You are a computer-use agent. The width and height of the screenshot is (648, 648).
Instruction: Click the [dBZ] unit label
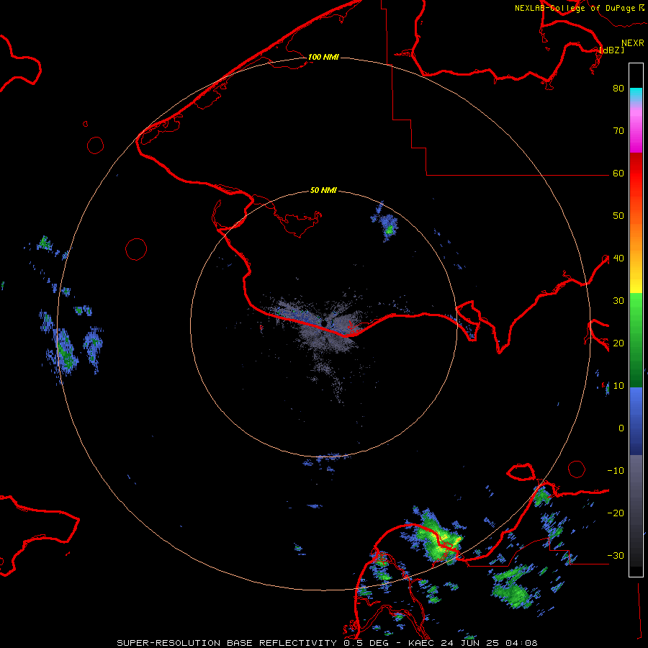tap(611, 50)
